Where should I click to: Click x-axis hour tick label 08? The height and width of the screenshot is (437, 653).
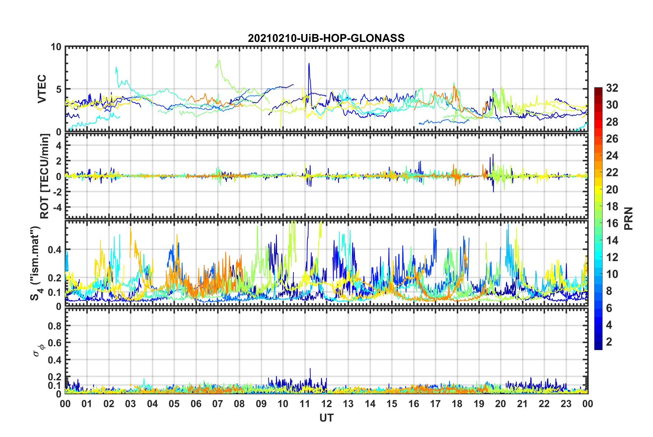[x=239, y=404]
